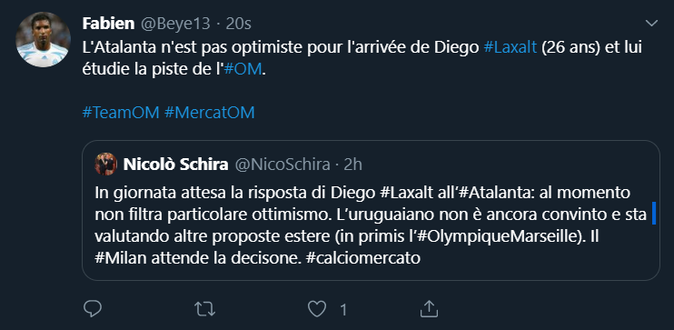Retweet this post using the retweet icon
674x330 pixels.
(x=204, y=309)
